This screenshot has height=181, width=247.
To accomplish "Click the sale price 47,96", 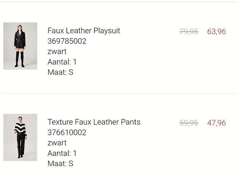I will coord(216,123).
